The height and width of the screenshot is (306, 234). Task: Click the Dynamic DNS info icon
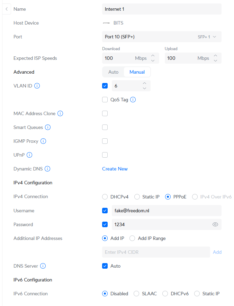pos(48,169)
